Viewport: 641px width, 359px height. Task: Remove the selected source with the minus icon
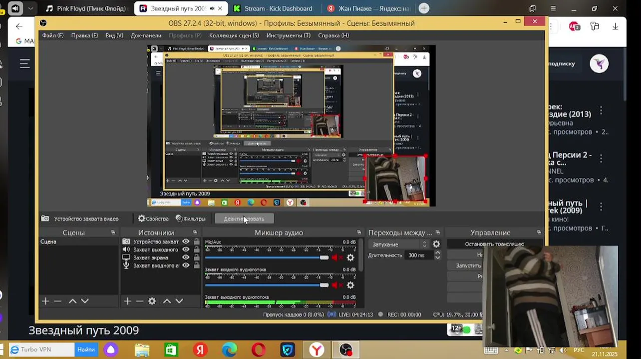139,301
